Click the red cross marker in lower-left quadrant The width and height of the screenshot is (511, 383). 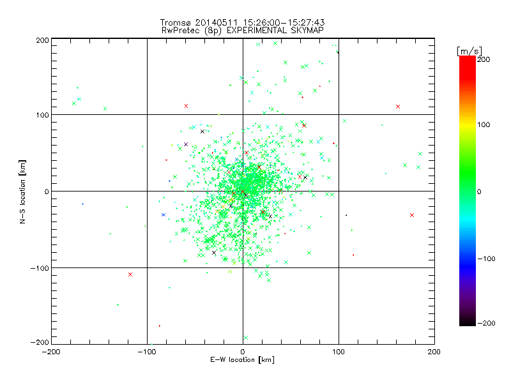(130, 274)
